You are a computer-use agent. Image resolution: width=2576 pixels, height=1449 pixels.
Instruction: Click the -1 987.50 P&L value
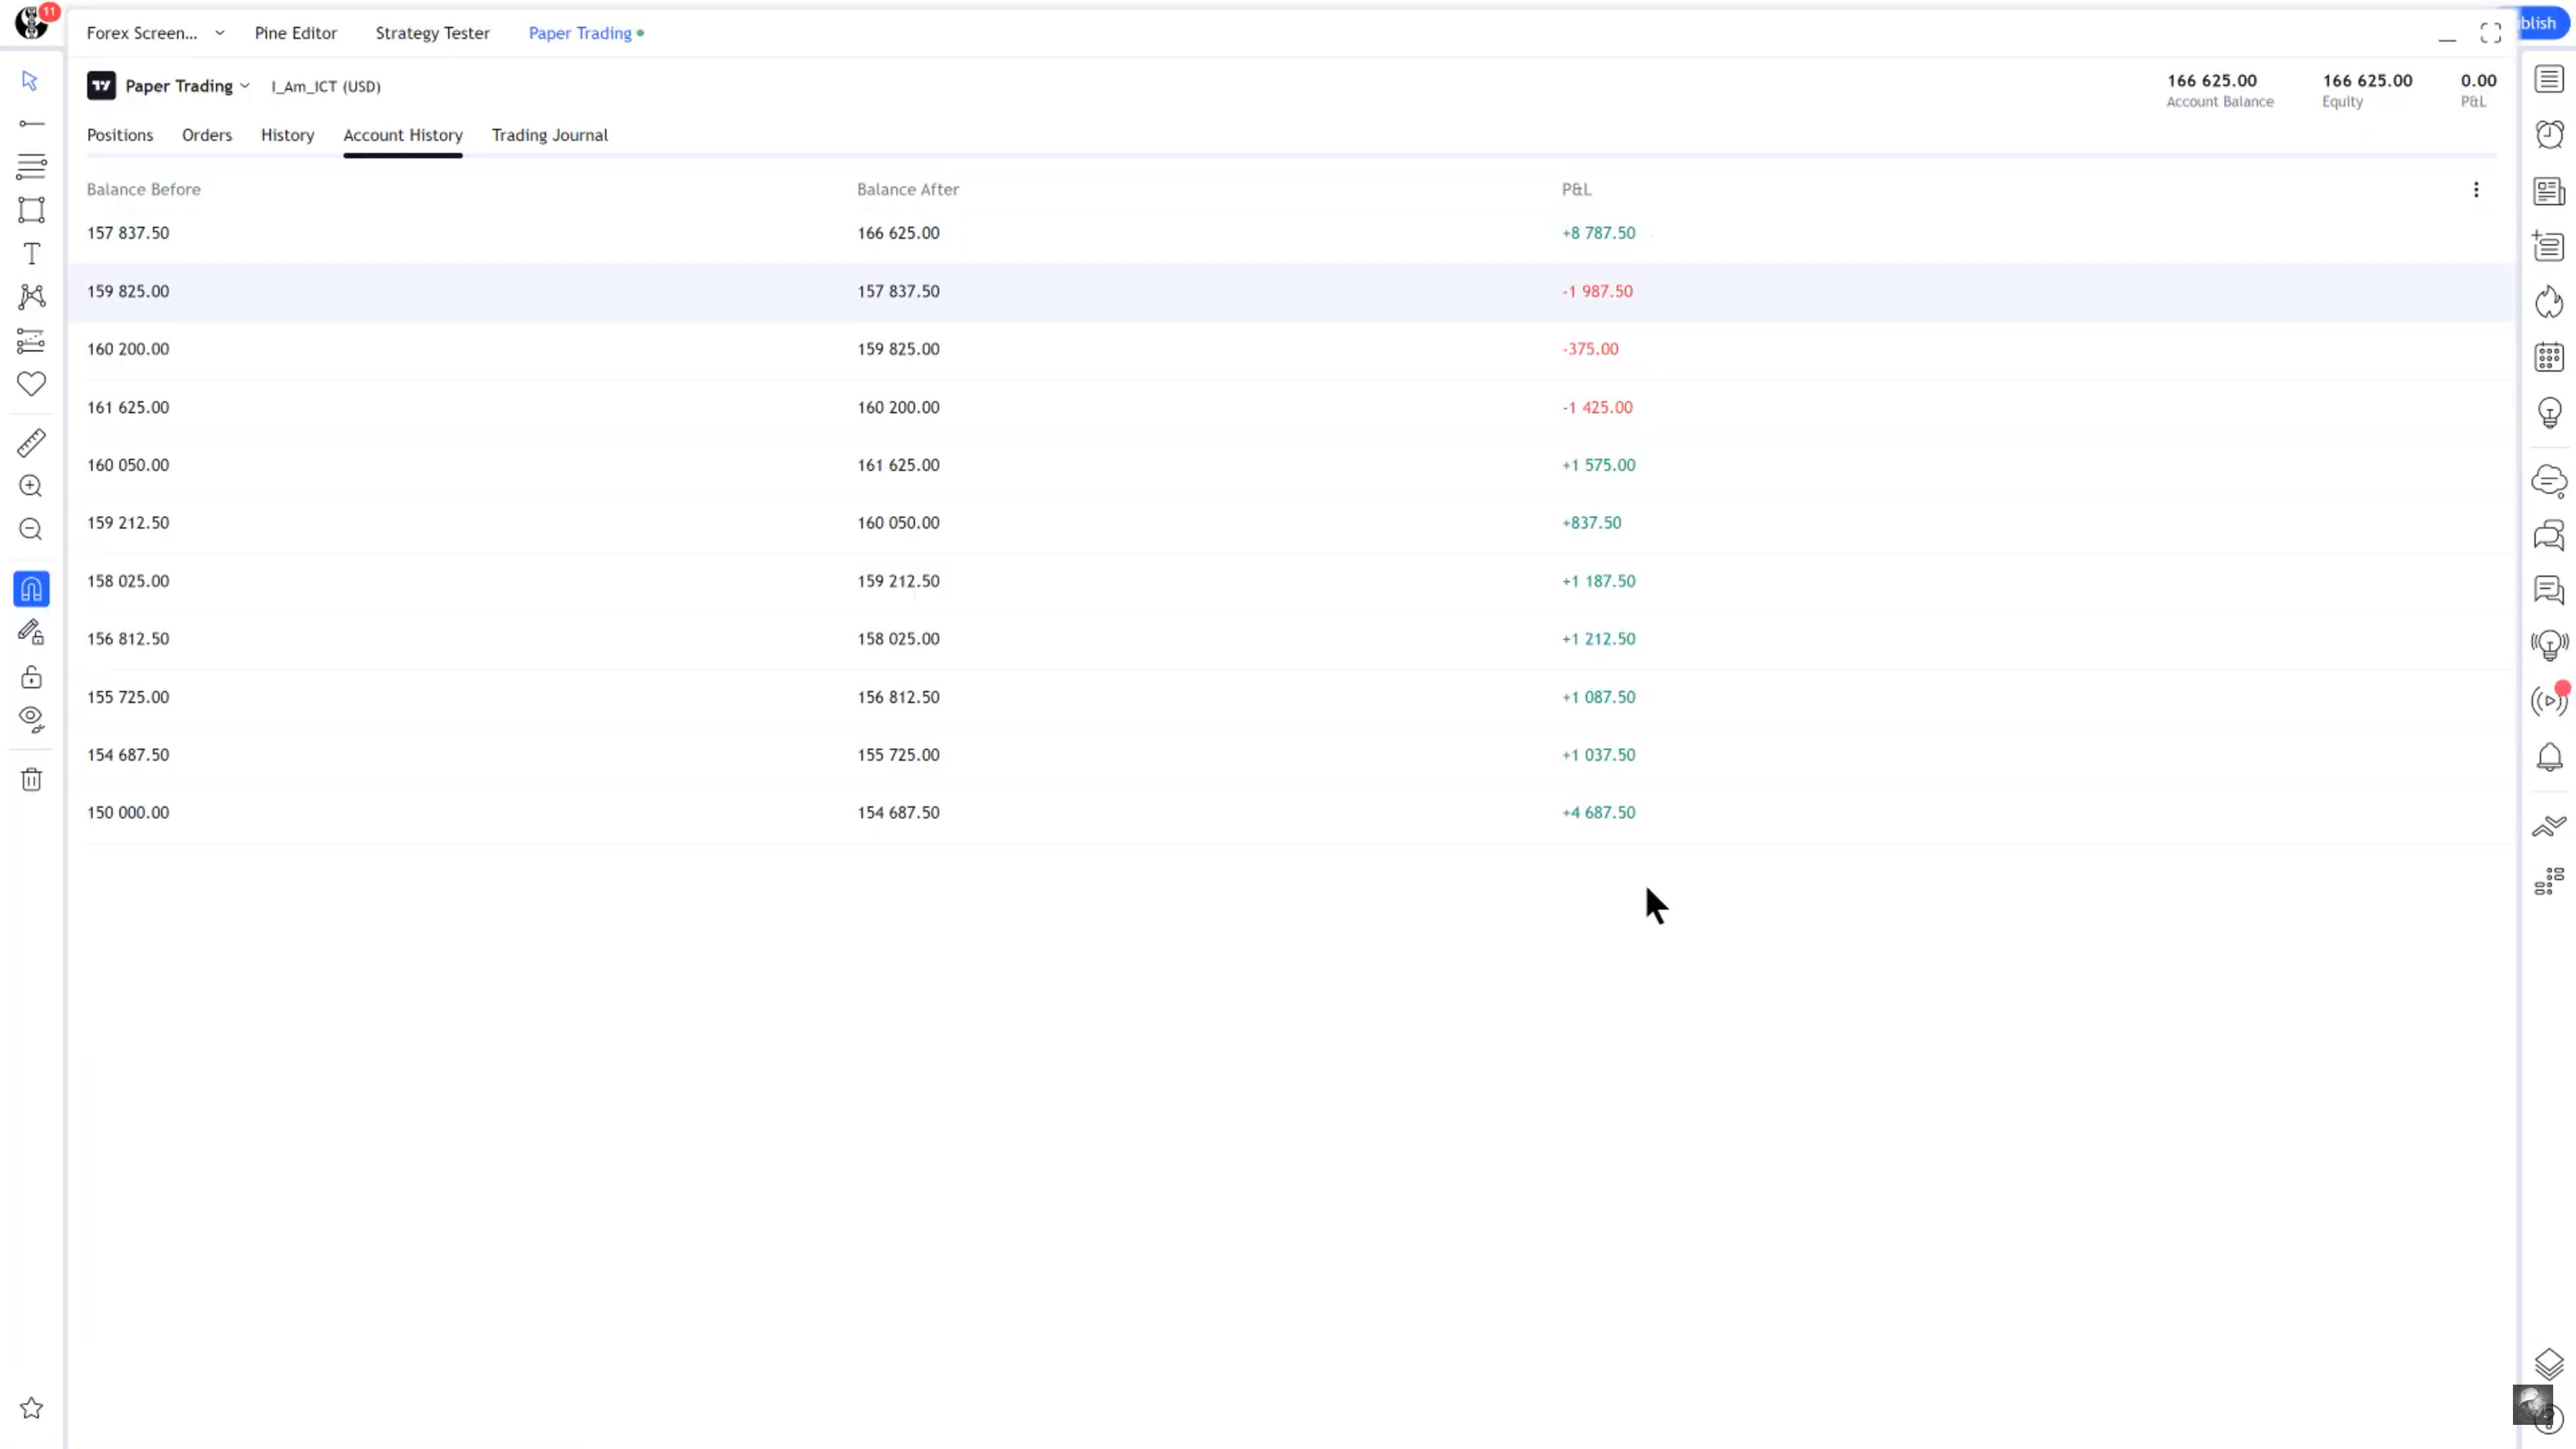click(x=1598, y=292)
